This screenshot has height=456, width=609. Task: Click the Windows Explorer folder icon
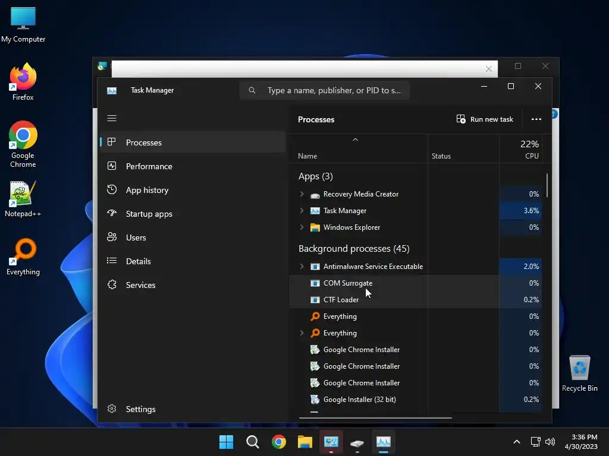(315, 227)
